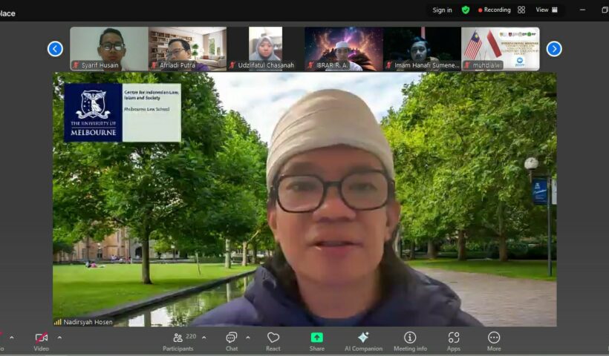Click the Recording status indicator
The height and width of the screenshot is (356, 609).
495,10
